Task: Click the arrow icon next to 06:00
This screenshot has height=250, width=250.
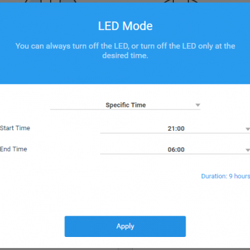Action: tap(247, 150)
